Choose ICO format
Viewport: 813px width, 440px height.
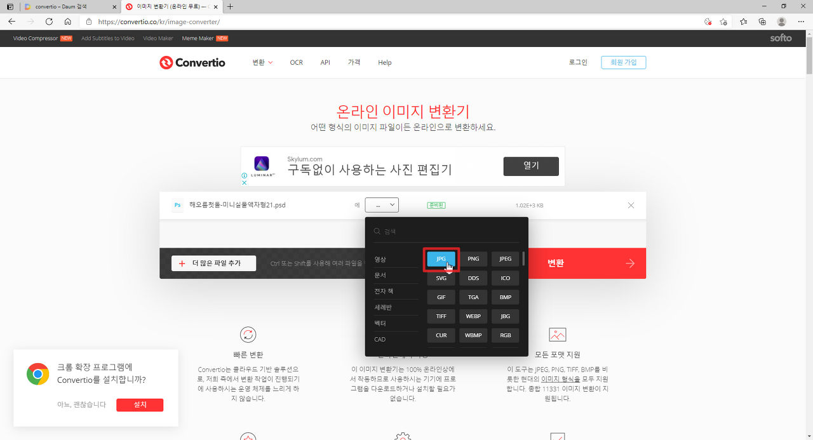(505, 278)
